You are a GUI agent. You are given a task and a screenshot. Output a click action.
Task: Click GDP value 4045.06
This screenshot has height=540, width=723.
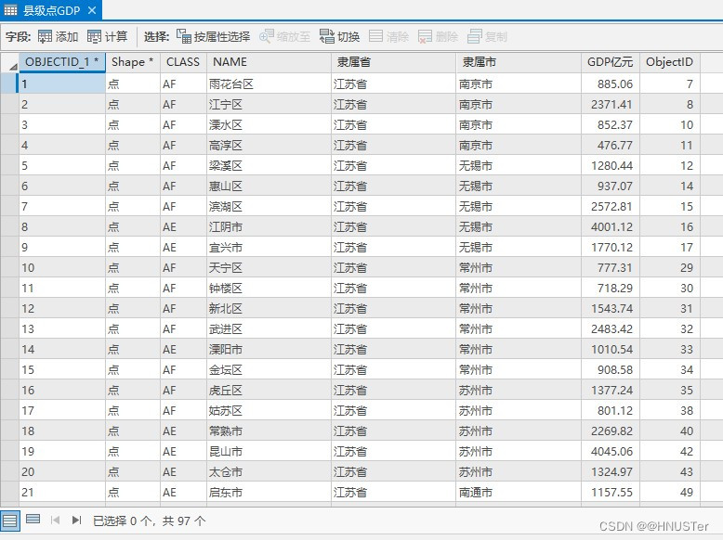point(611,452)
